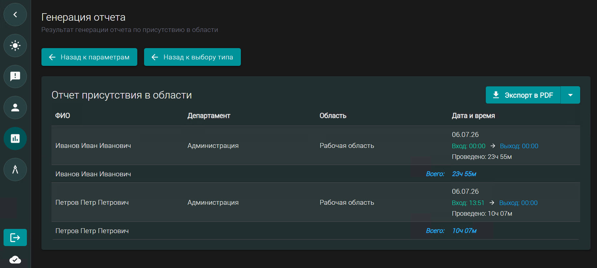Open the alerts message icon in sidebar
597x268 pixels.
(x=15, y=77)
